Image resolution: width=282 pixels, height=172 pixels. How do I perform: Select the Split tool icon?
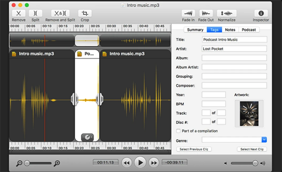35,14
